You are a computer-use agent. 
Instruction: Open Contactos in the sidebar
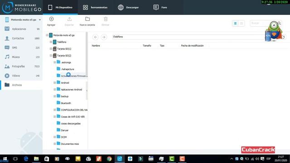22,38
